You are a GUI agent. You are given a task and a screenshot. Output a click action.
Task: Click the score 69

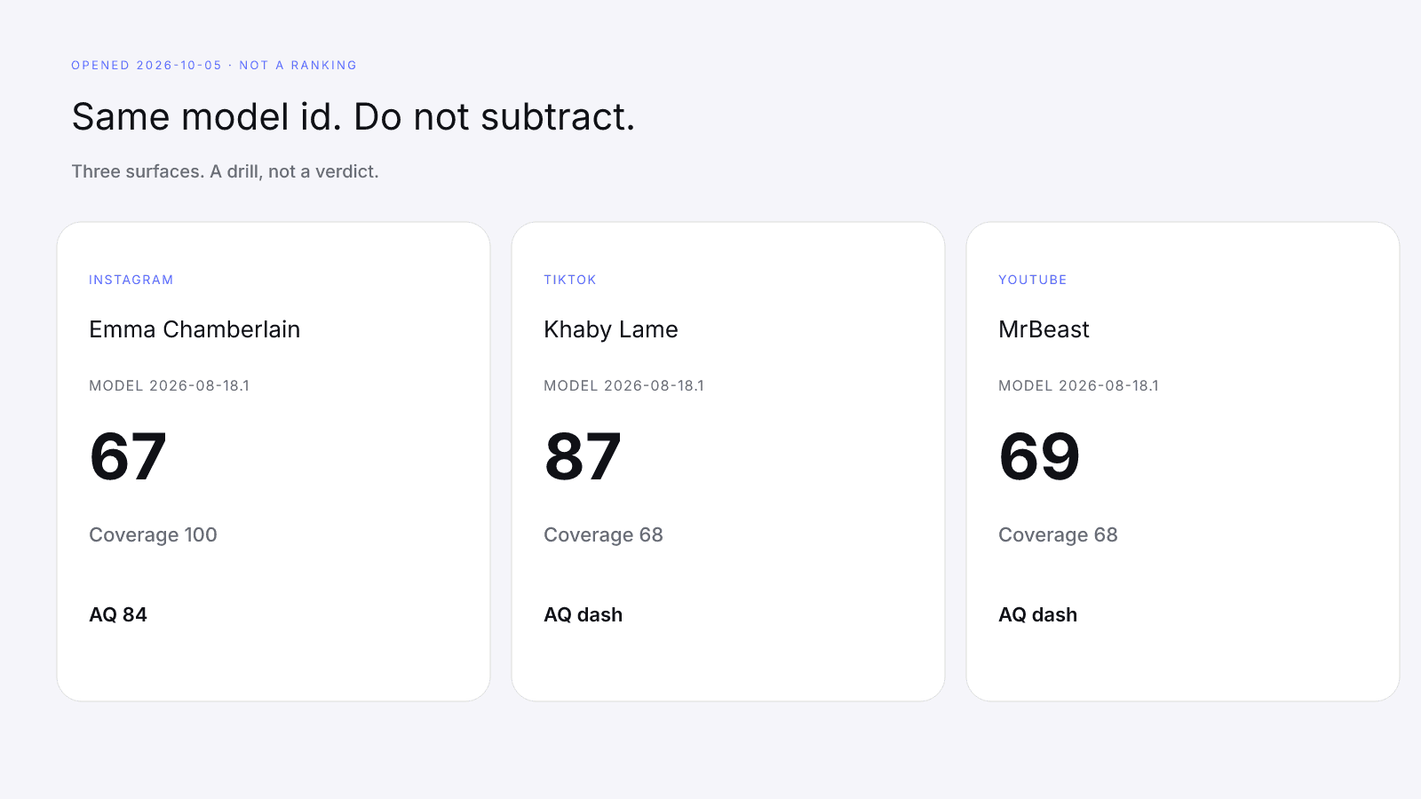[1039, 456]
